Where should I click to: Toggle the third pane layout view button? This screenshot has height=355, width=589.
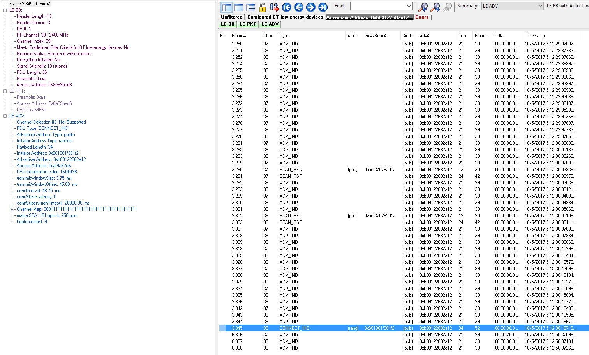[x=250, y=7]
